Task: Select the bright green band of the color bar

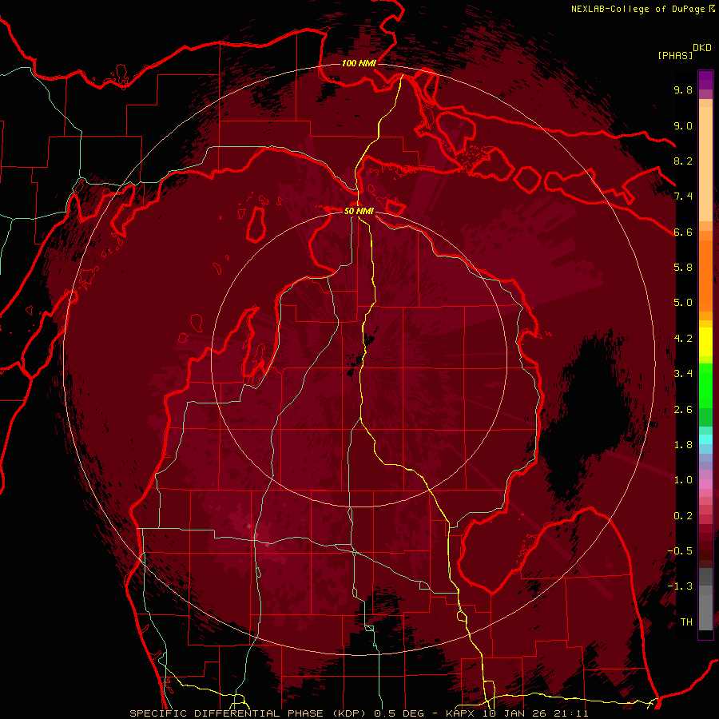Action: [x=705, y=386]
